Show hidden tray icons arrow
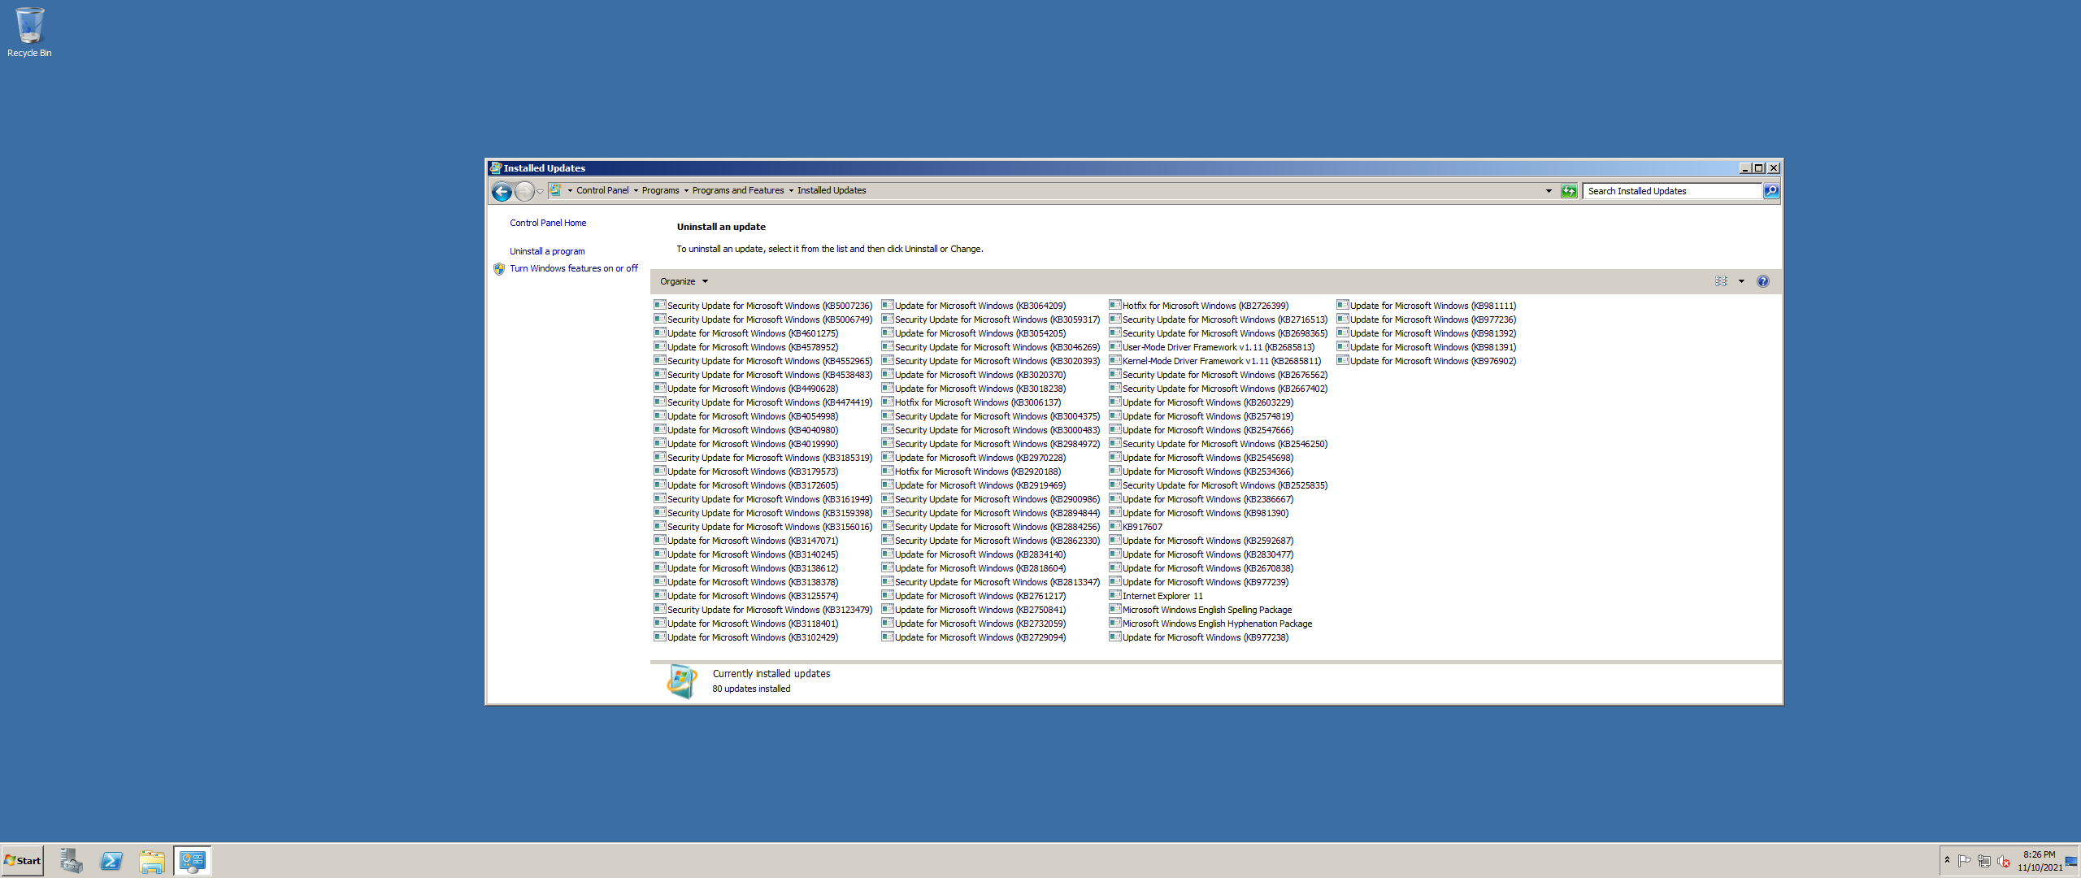This screenshot has width=2081, height=878. pos(1947,859)
